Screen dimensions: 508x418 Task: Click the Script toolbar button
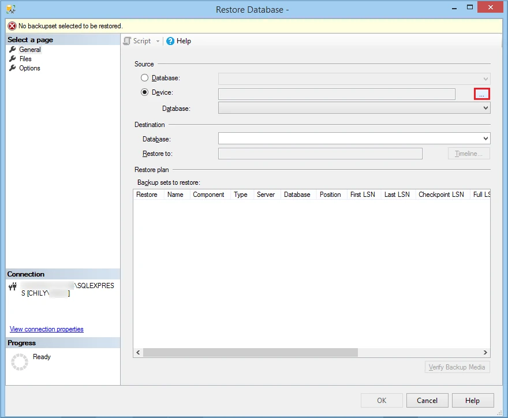[x=137, y=41]
